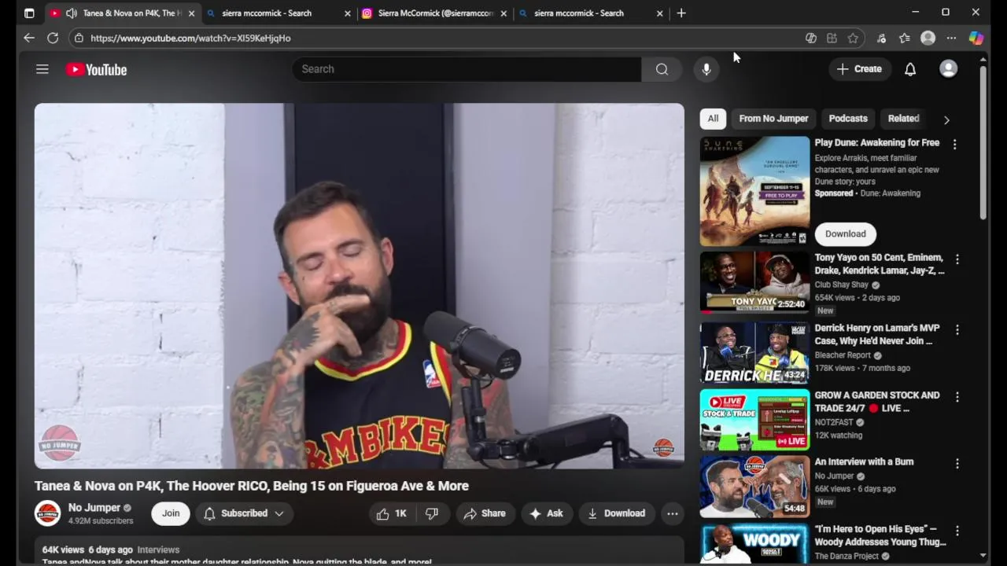Open An Interview with a Bum thumbnail

754,487
